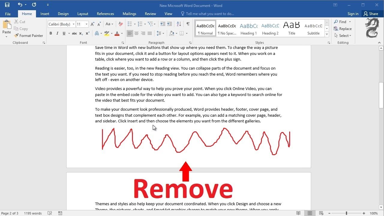Click the Share button

click(371, 14)
